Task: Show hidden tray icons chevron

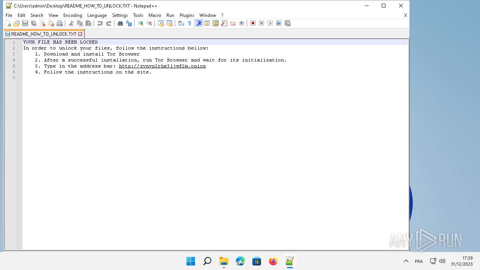Action: click(406, 261)
